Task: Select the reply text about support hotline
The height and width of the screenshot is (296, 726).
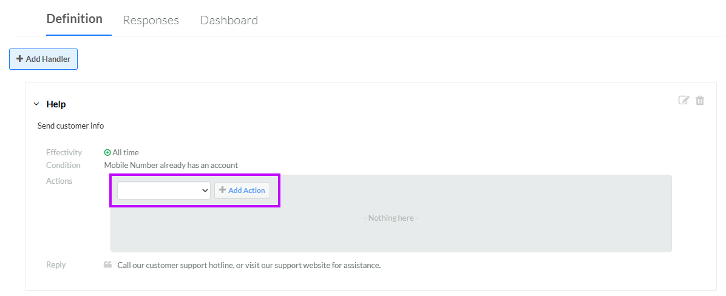Action: [x=249, y=266]
